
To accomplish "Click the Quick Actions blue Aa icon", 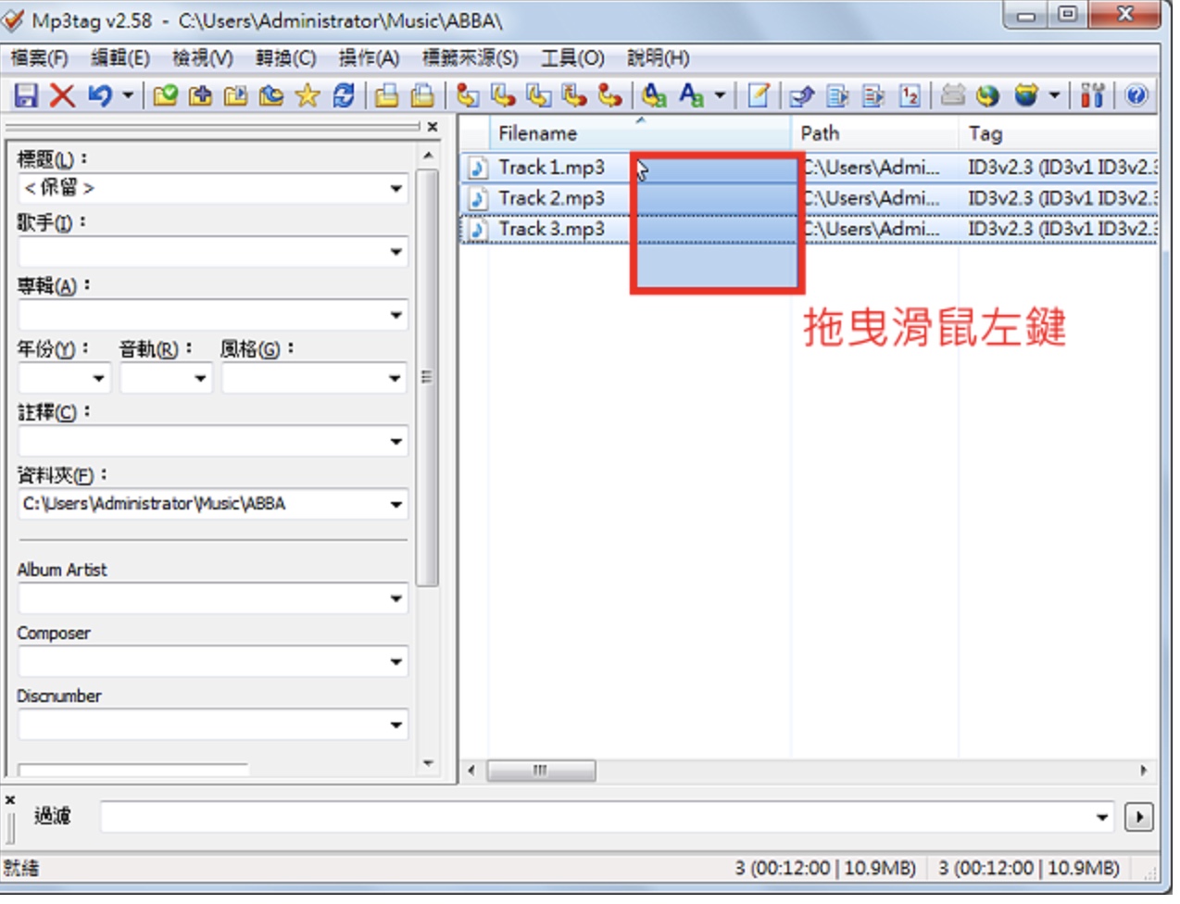I will coord(691,95).
